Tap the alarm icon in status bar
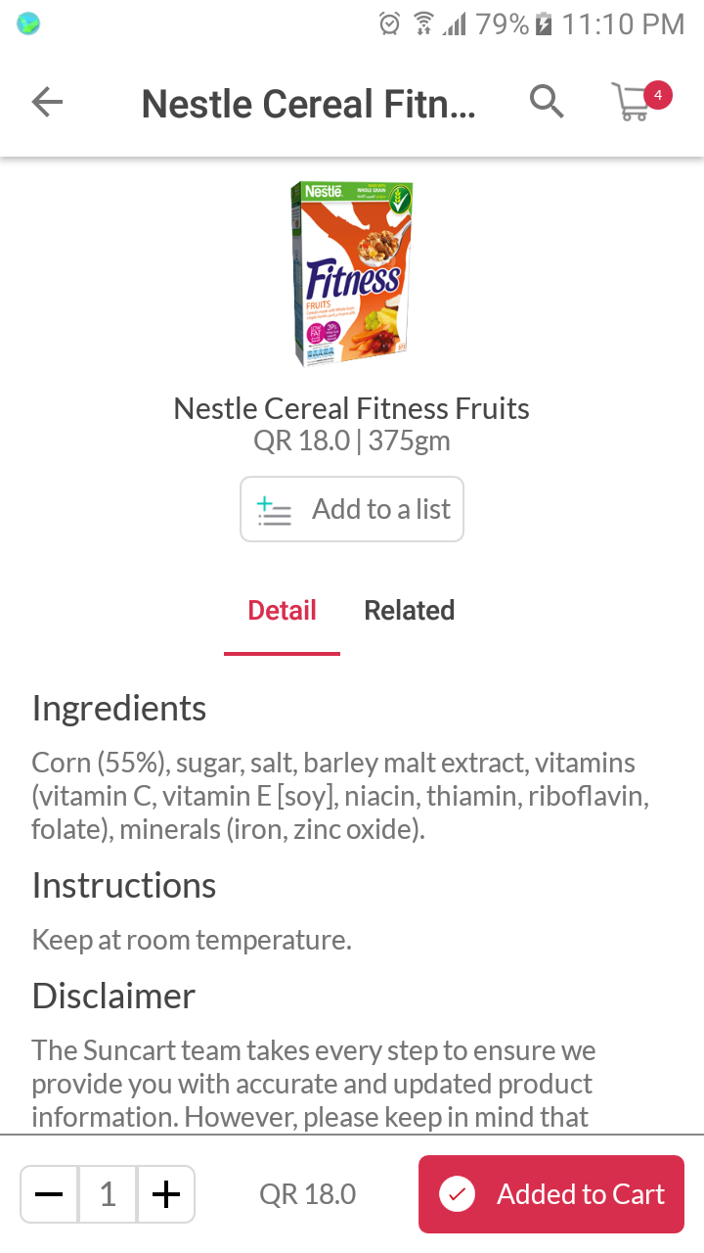704x1253 pixels. tap(389, 23)
